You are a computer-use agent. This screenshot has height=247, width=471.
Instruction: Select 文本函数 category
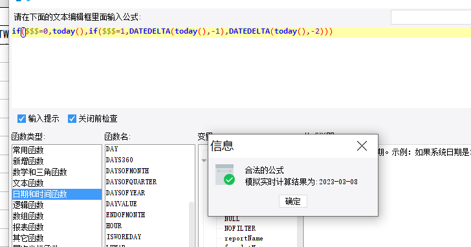57,183
